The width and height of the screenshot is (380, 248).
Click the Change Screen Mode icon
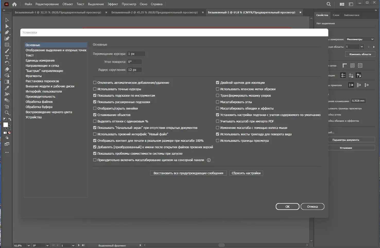[x=7, y=144]
